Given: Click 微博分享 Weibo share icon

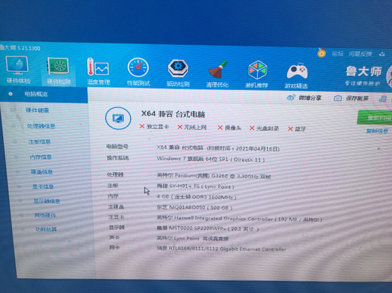Looking at the screenshot, I should (x=291, y=98).
